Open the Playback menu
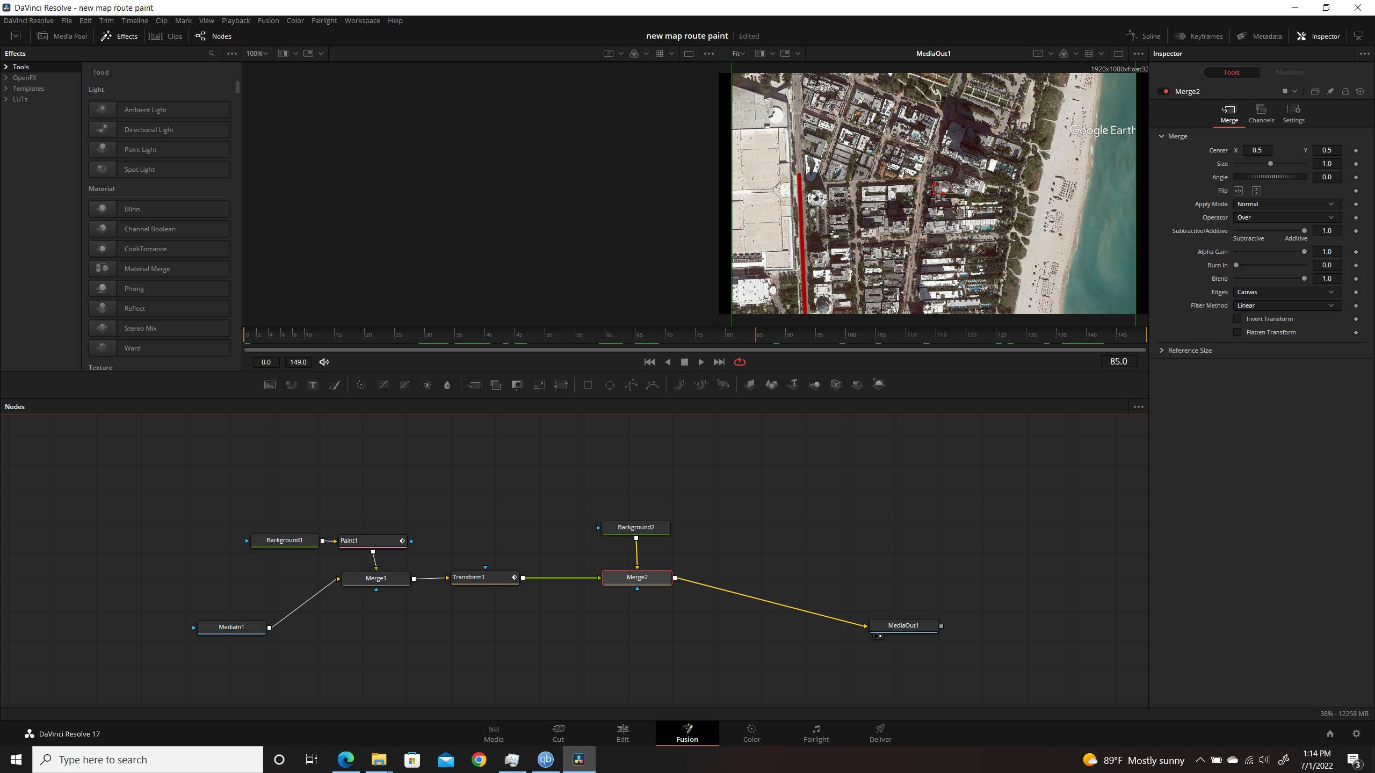Viewport: 1375px width, 773px height. (x=236, y=20)
